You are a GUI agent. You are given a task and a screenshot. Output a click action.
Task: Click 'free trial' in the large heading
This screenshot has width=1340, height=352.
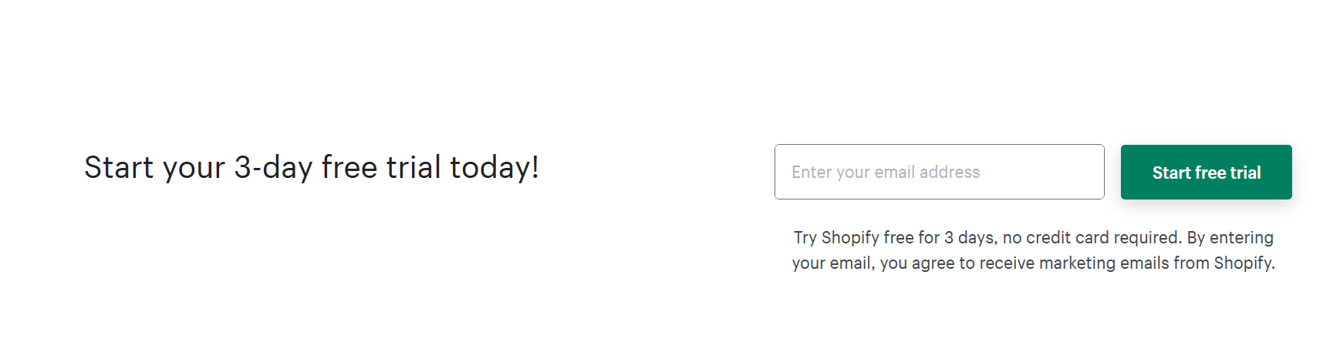coord(381,168)
